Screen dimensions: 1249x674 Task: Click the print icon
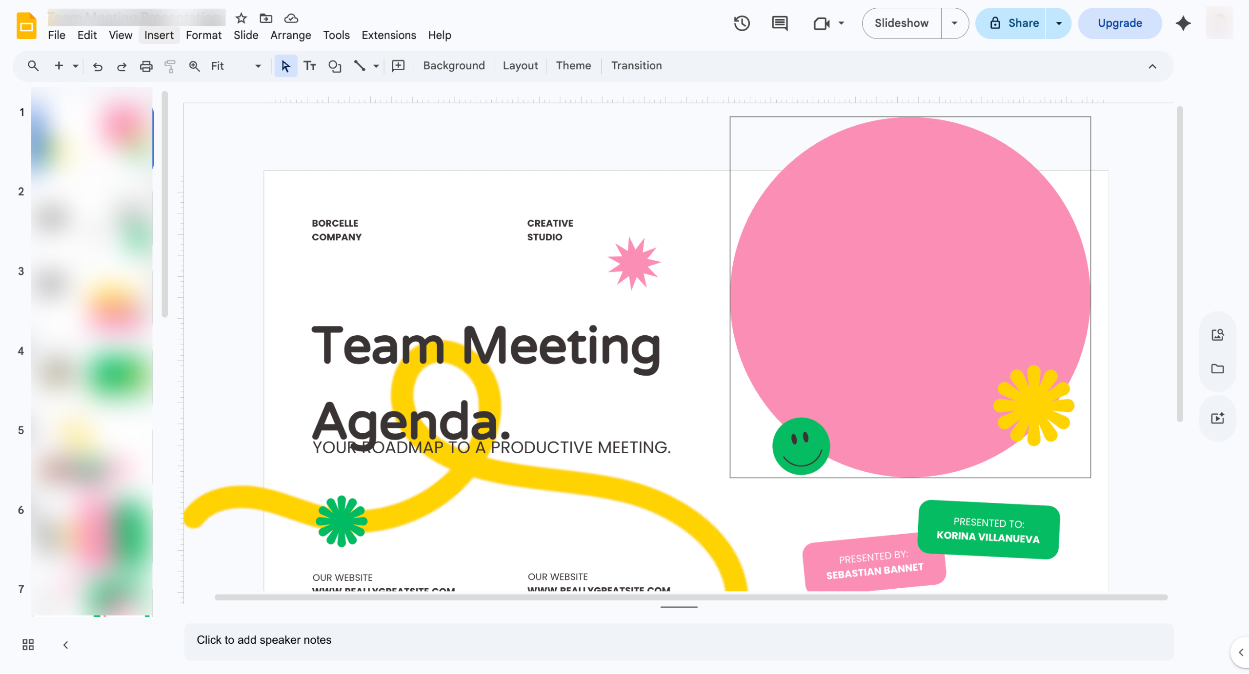(146, 66)
